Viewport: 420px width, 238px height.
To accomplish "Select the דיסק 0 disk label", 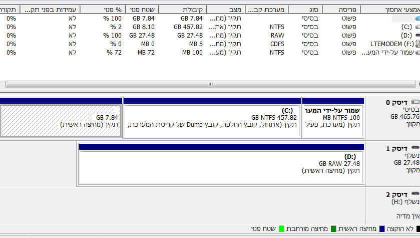I will click(396, 102).
